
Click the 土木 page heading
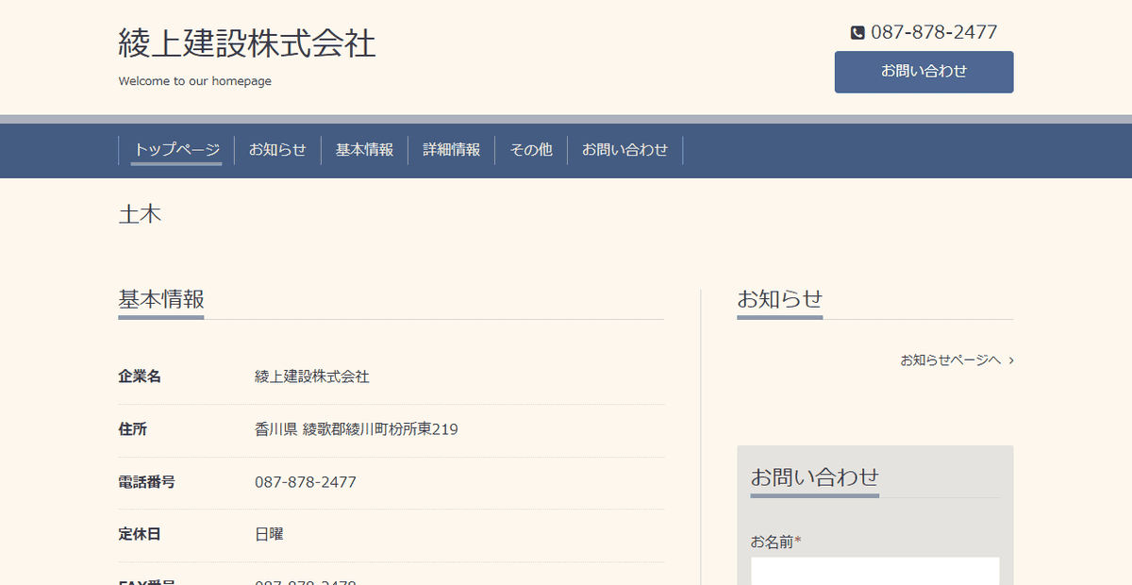[140, 214]
